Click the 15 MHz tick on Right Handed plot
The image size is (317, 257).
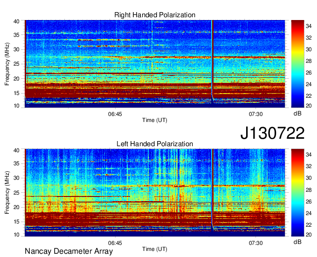tap(16, 93)
